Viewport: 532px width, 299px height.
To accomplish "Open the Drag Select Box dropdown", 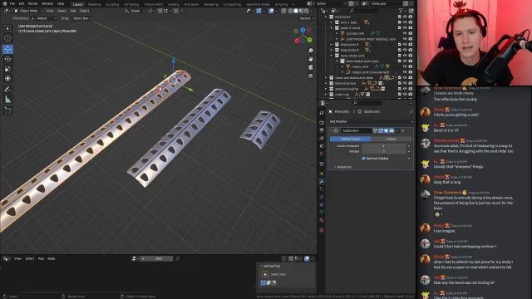I will [81, 18].
